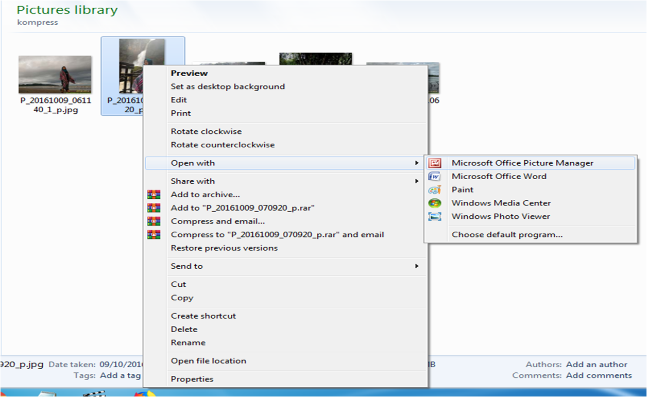Click the Windows Photo Viewer icon
The height and width of the screenshot is (397, 647).
(435, 217)
